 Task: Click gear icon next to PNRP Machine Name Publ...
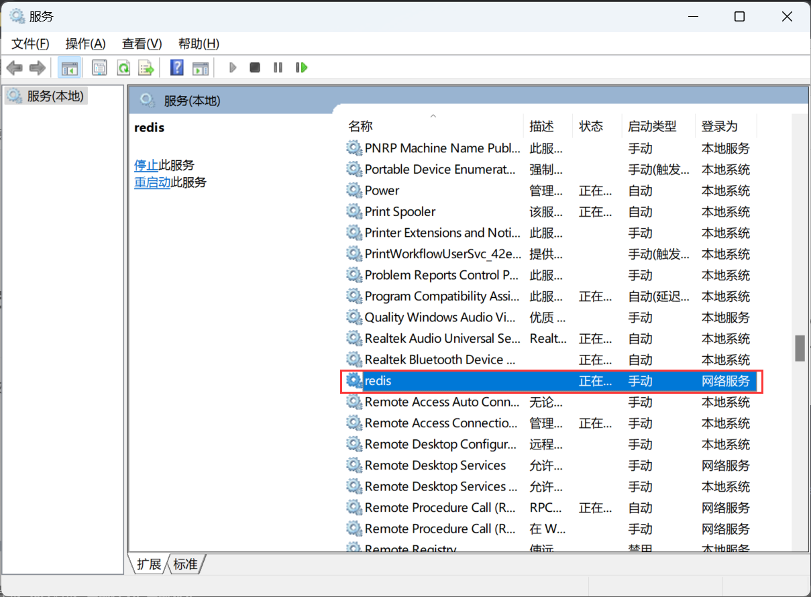pyautogui.click(x=354, y=148)
